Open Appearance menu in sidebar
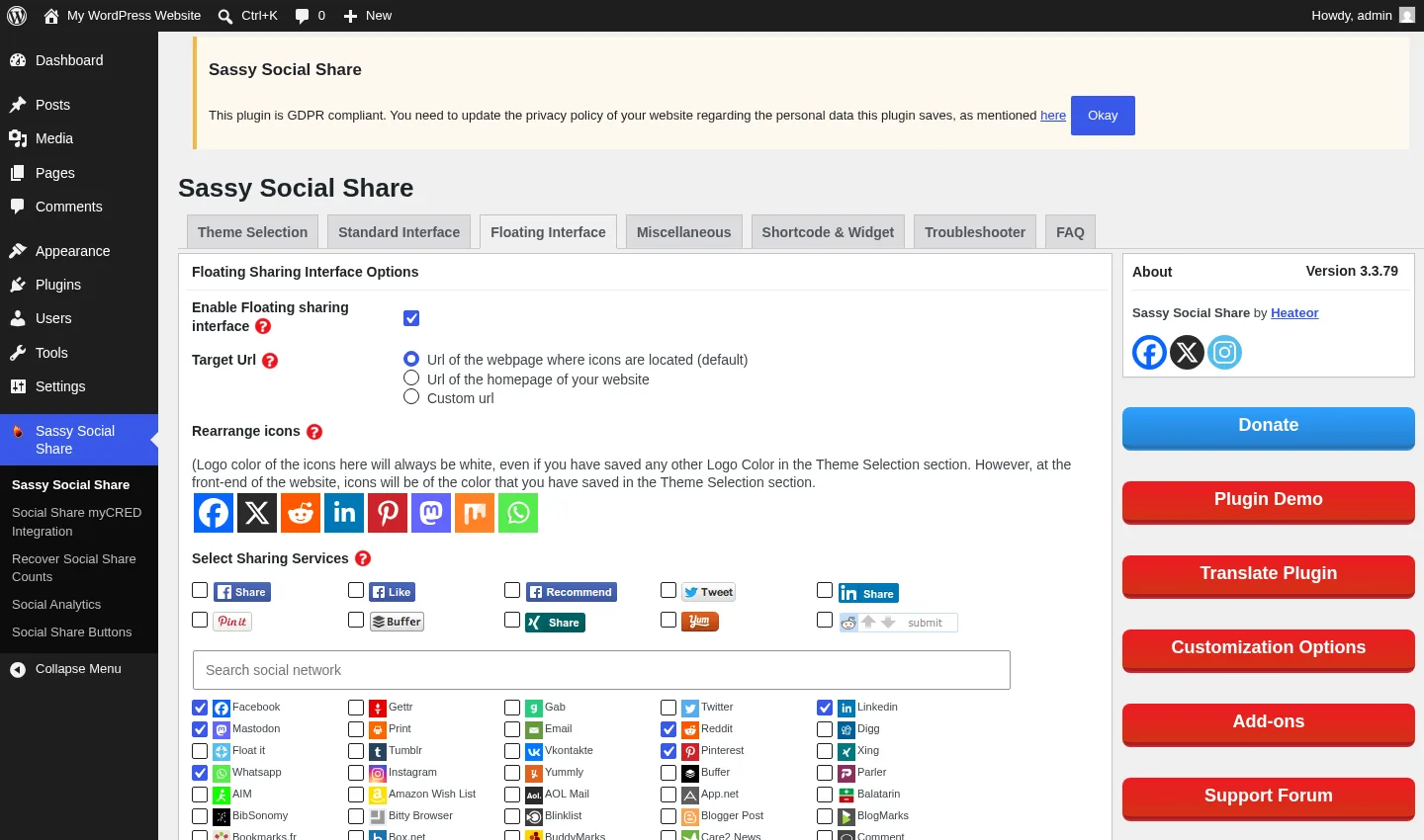The width and height of the screenshot is (1424, 840). [79, 251]
